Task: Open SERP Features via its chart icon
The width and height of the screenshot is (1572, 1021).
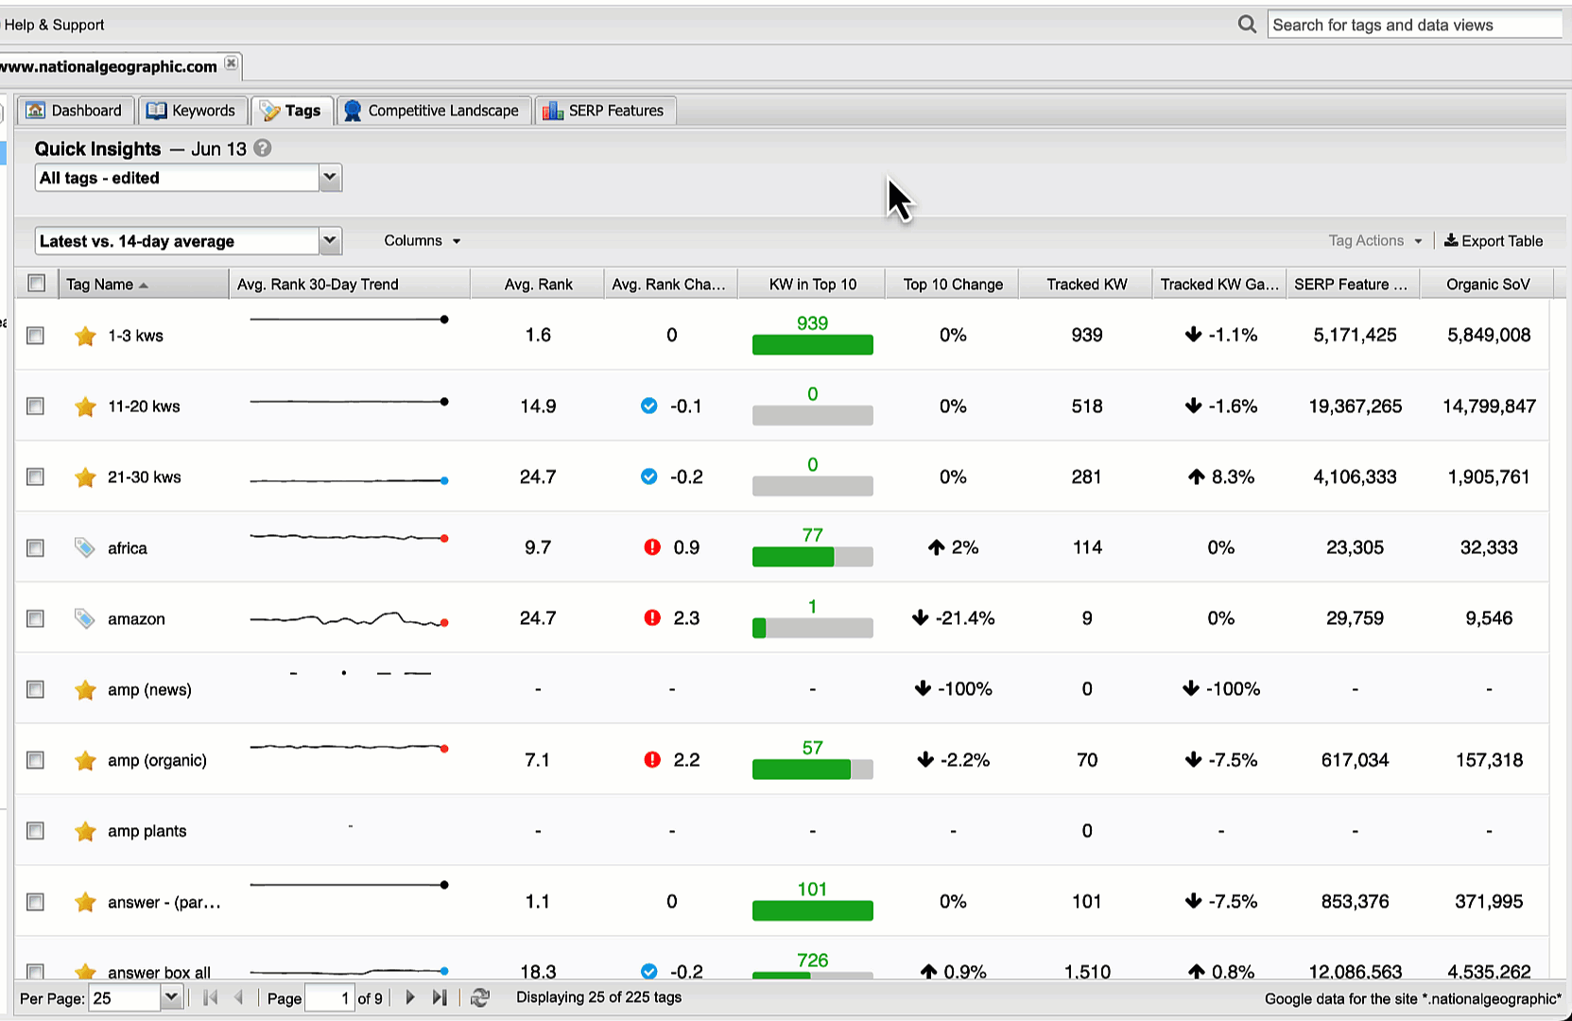Action: coord(551,111)
